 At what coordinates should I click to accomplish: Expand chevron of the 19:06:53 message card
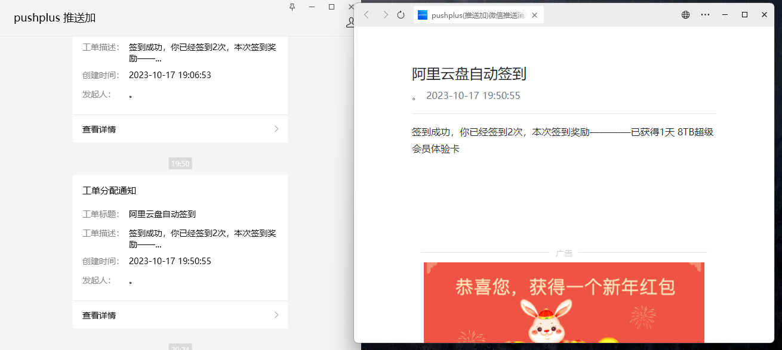tap(276, 129)
